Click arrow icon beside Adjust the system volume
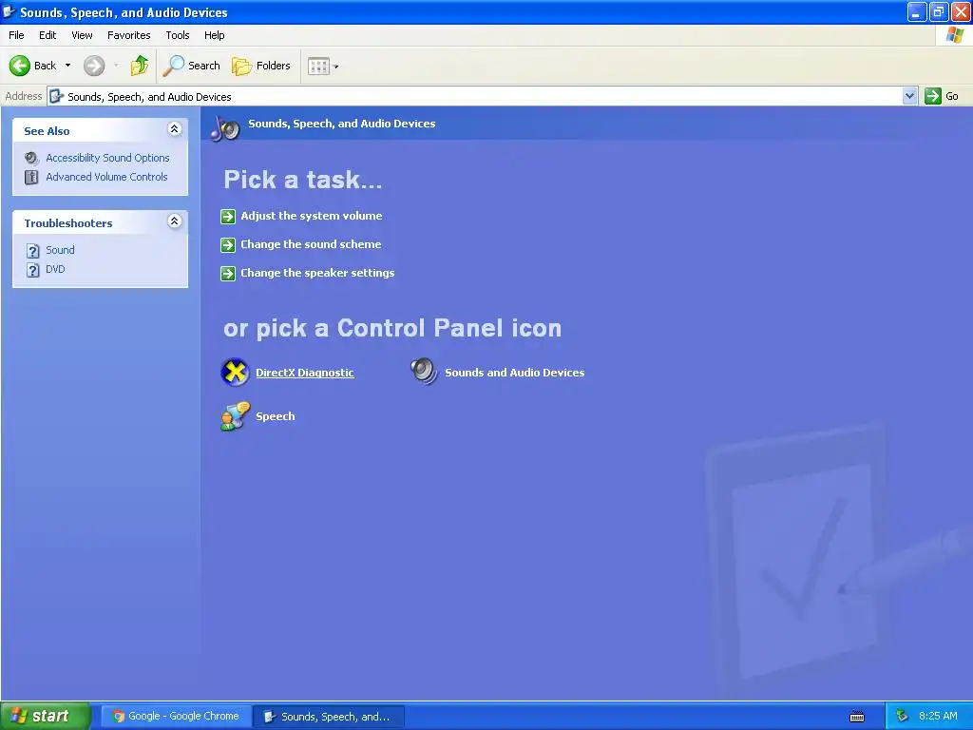 228,216
